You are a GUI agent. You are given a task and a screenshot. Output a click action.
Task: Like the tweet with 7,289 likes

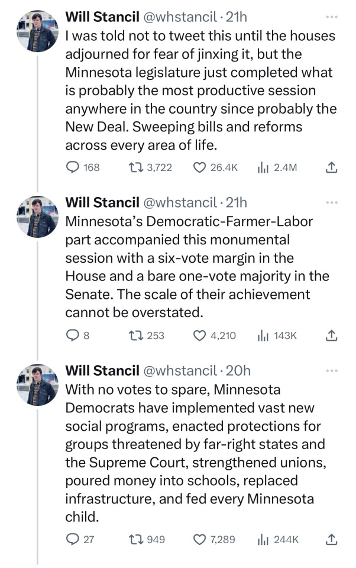click(200, 539)
